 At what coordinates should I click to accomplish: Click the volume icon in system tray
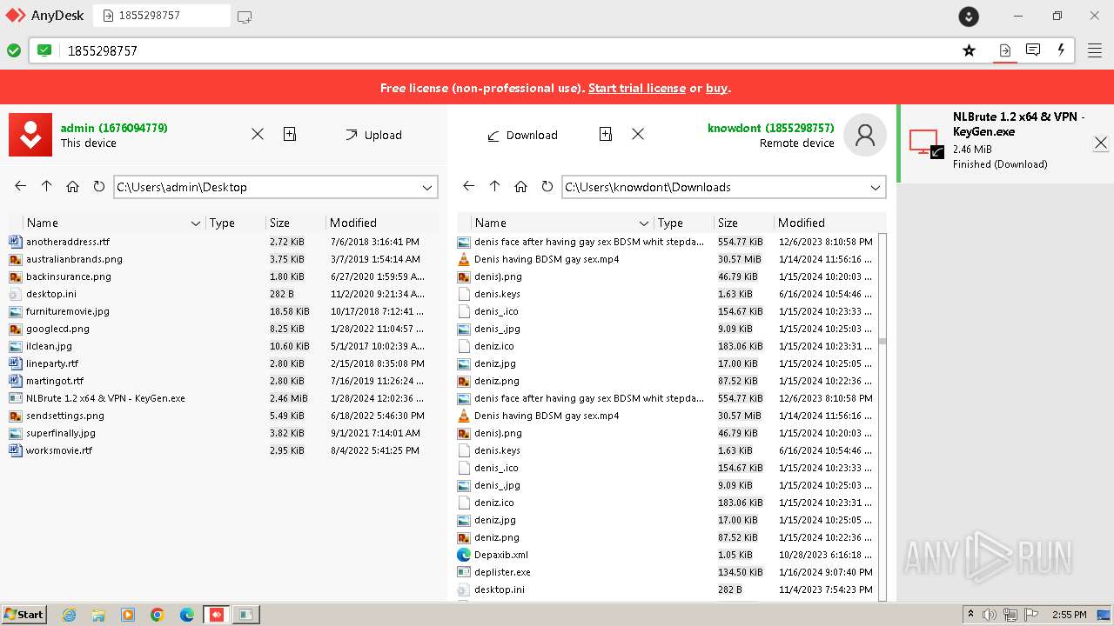coord(989,615)
